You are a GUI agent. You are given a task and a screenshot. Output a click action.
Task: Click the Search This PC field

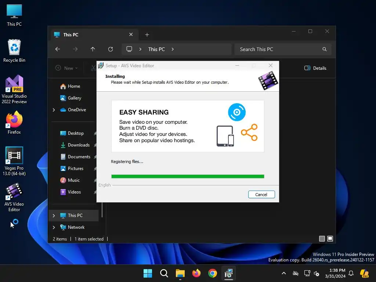[x=283, y=49]
